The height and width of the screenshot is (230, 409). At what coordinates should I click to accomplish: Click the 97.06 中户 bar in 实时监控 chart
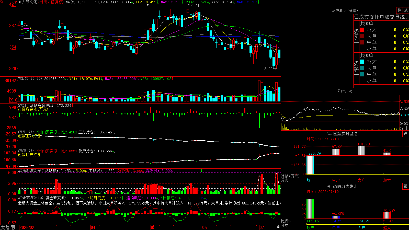click(336, 152)
